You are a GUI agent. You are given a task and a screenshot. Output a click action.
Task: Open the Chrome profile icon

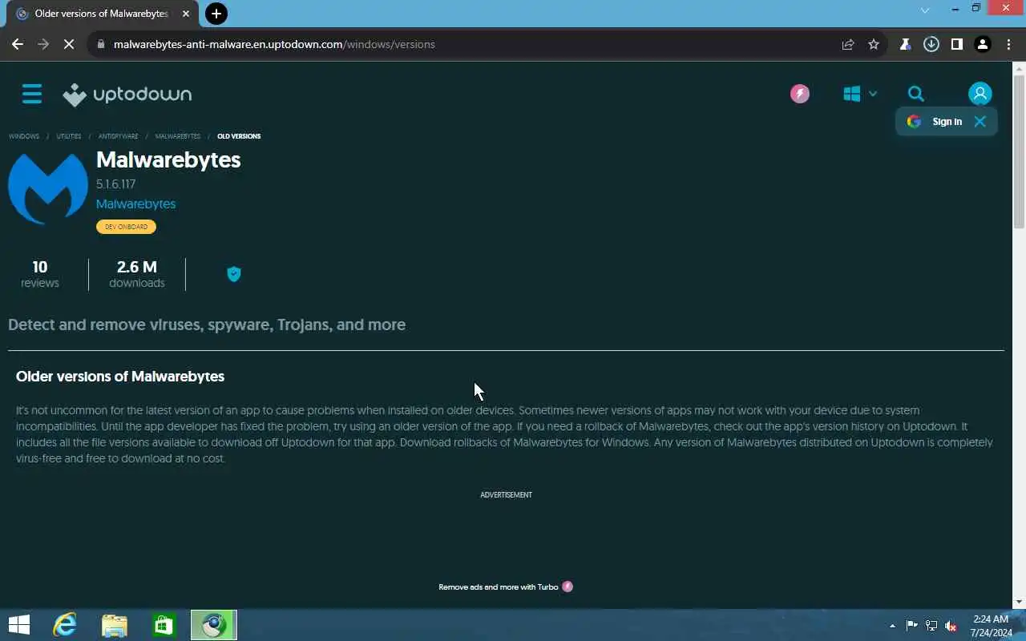click(983, 44)
